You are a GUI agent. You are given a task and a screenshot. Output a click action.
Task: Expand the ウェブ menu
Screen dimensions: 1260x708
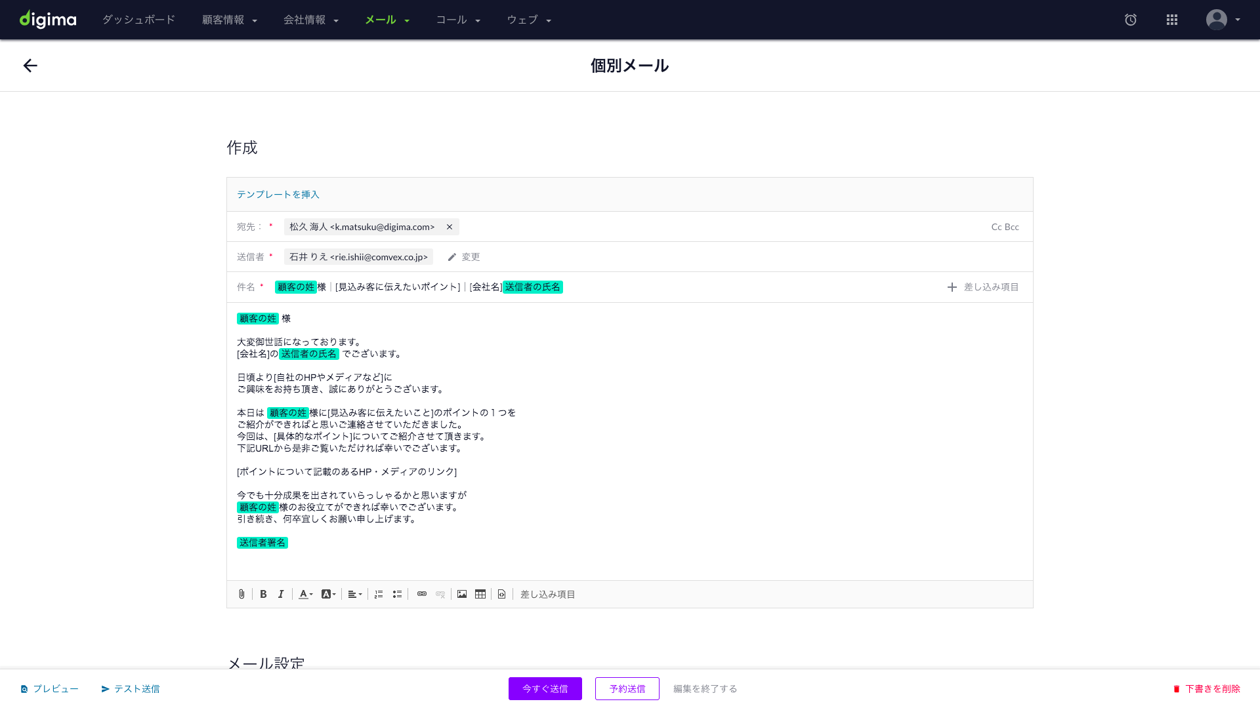529,20
